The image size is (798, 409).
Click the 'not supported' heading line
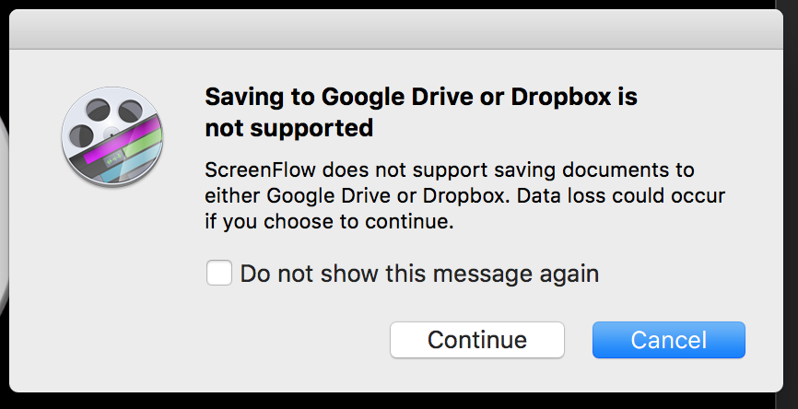click(x=289, y=128)
